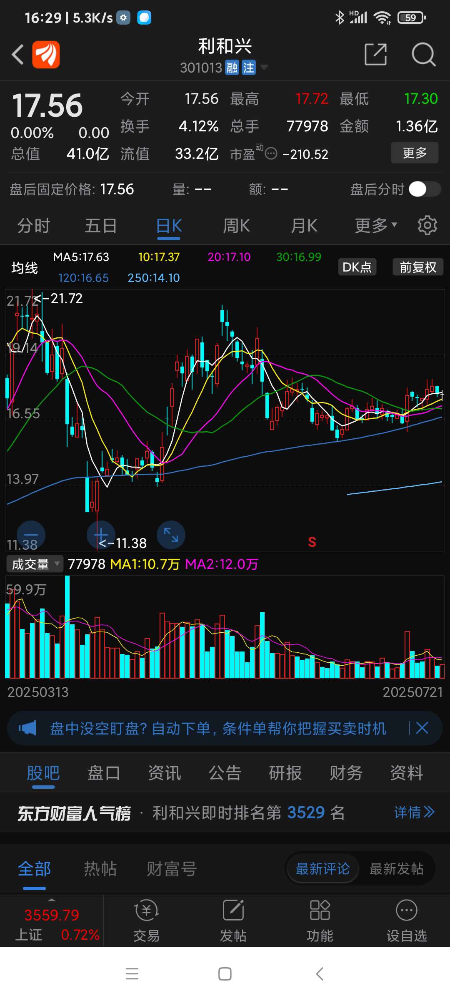Open 详情 link for popularity ranking
450x1001 pixels.
414,812
